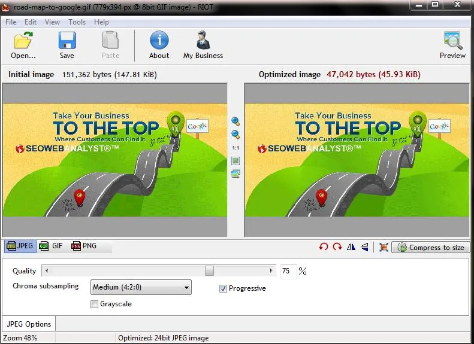The width and height of the screenshot is (474, 344).
Task: Select the GIF format tab
Action: tap(51, 246)
